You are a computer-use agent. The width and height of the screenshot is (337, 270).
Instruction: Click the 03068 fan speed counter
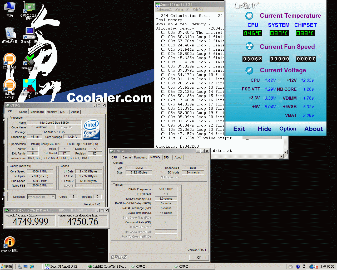[252, 59]
